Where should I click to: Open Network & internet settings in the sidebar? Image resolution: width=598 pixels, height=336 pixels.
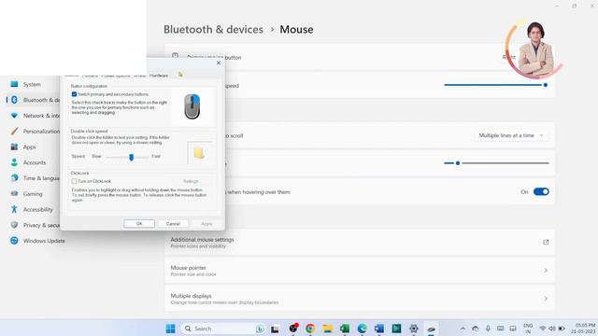tap(35, 116)
